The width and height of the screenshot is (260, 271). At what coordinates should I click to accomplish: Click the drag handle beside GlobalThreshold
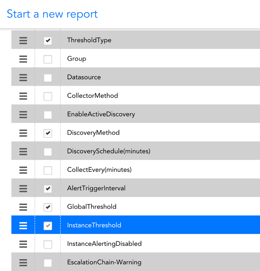click(23, 207)
